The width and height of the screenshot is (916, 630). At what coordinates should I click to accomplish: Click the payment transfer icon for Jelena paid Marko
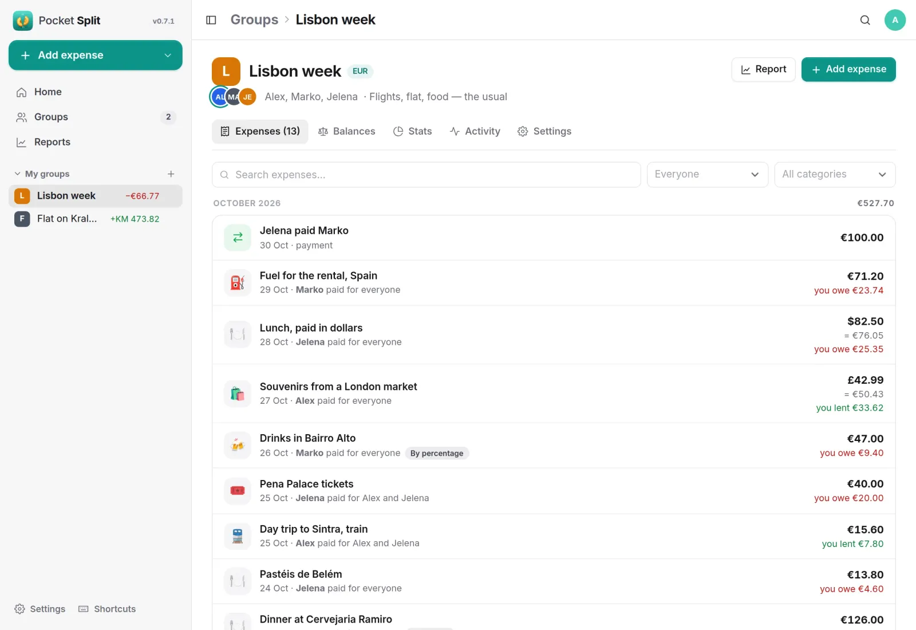pos(238,238)
